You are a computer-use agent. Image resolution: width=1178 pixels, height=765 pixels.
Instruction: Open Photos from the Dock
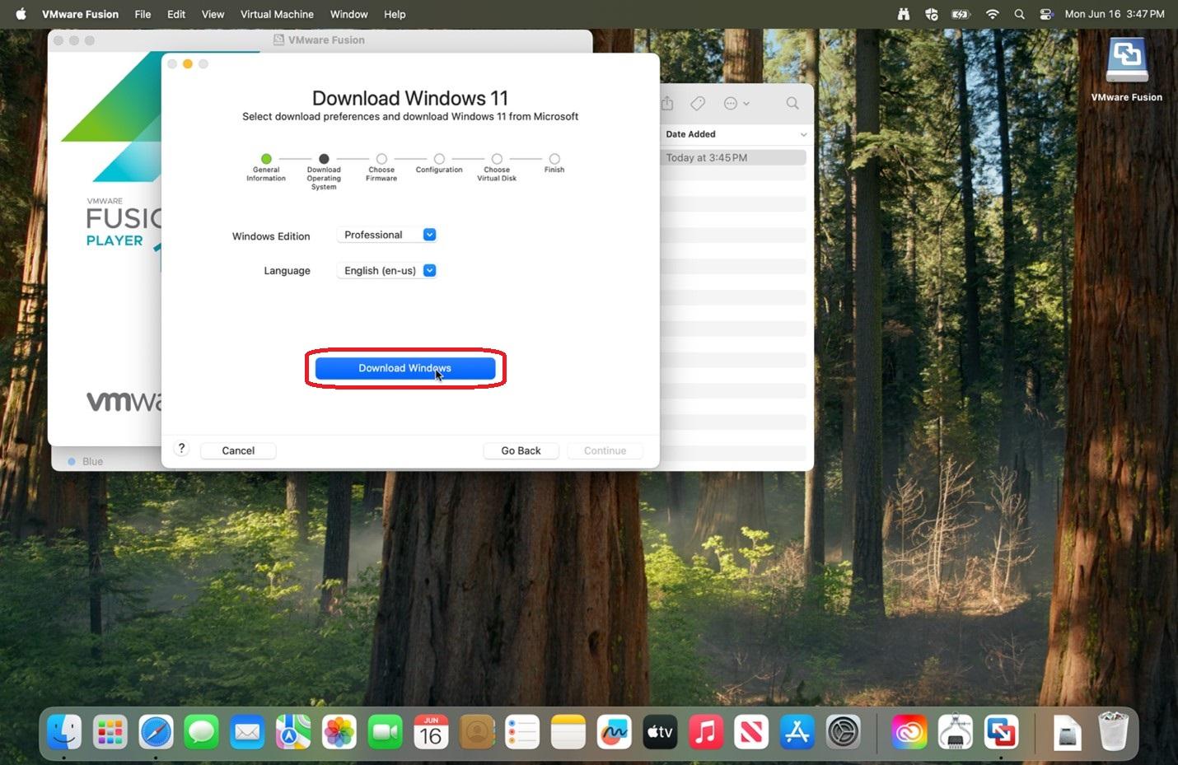[x=339, y=731]
